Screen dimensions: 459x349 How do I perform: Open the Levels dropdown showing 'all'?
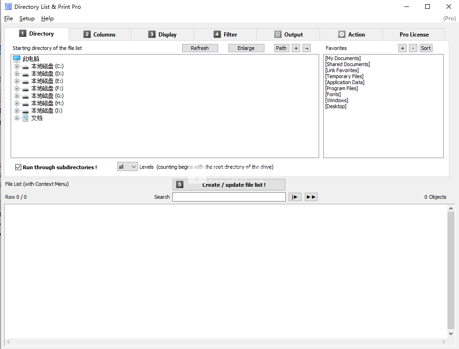pyautogui.click(x=127, y=167)
